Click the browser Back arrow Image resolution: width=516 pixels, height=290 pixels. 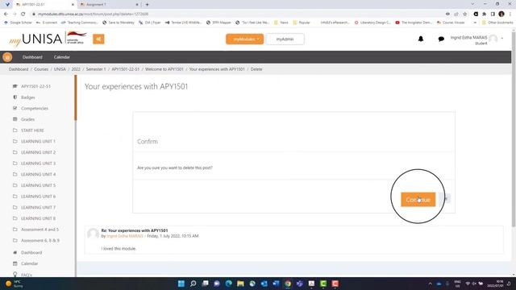tap(6, 14)
